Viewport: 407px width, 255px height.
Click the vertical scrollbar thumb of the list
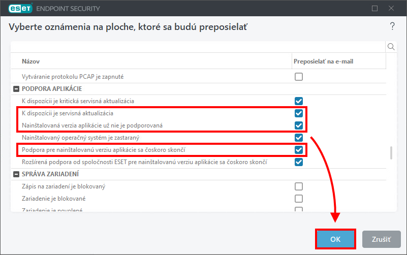pyautogui.click(x=391, y=153)
